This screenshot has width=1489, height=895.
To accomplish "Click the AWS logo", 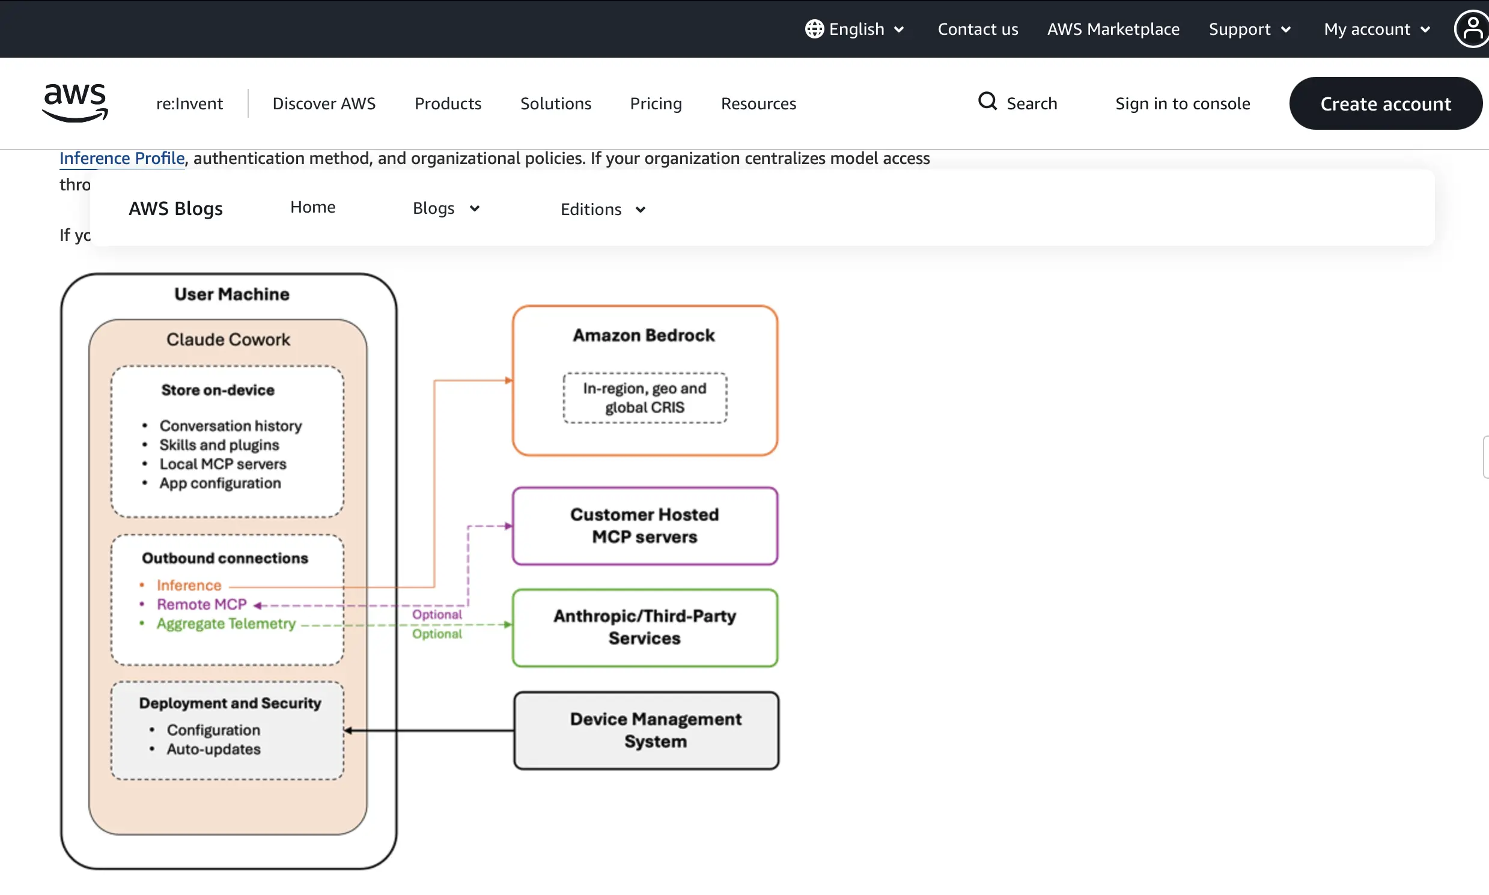I will coord(75,103).
